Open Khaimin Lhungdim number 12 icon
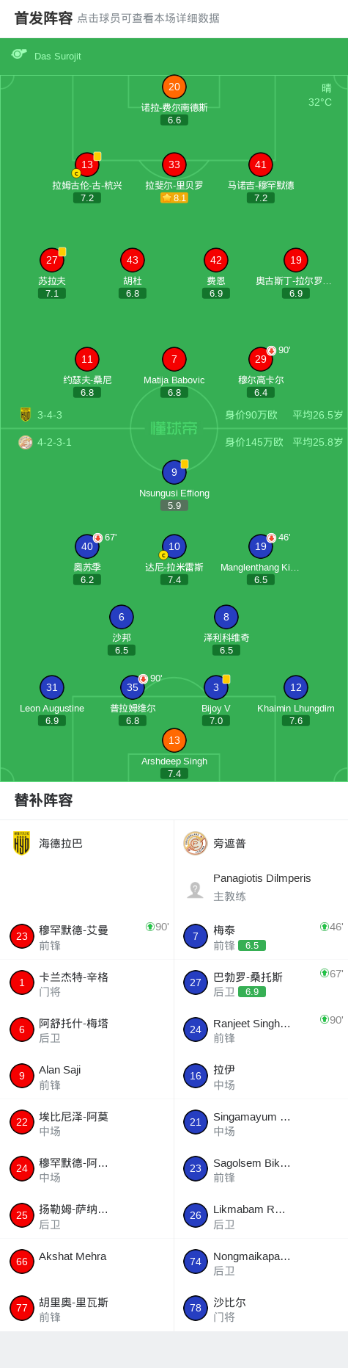Image resolution: width=348 pixels, height=1368 pixels. tap(296, 687)
